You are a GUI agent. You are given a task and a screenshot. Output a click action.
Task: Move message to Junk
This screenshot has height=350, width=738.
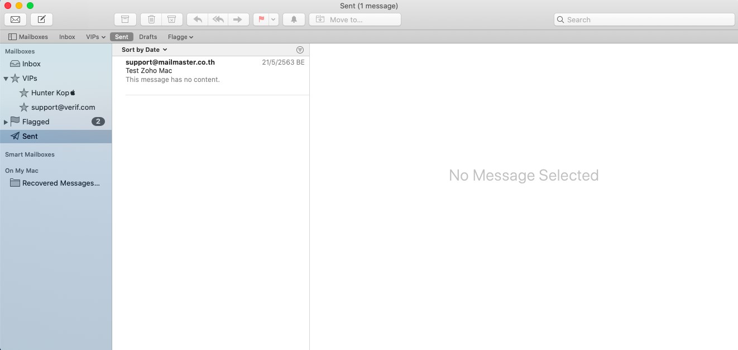pos(172,20)
